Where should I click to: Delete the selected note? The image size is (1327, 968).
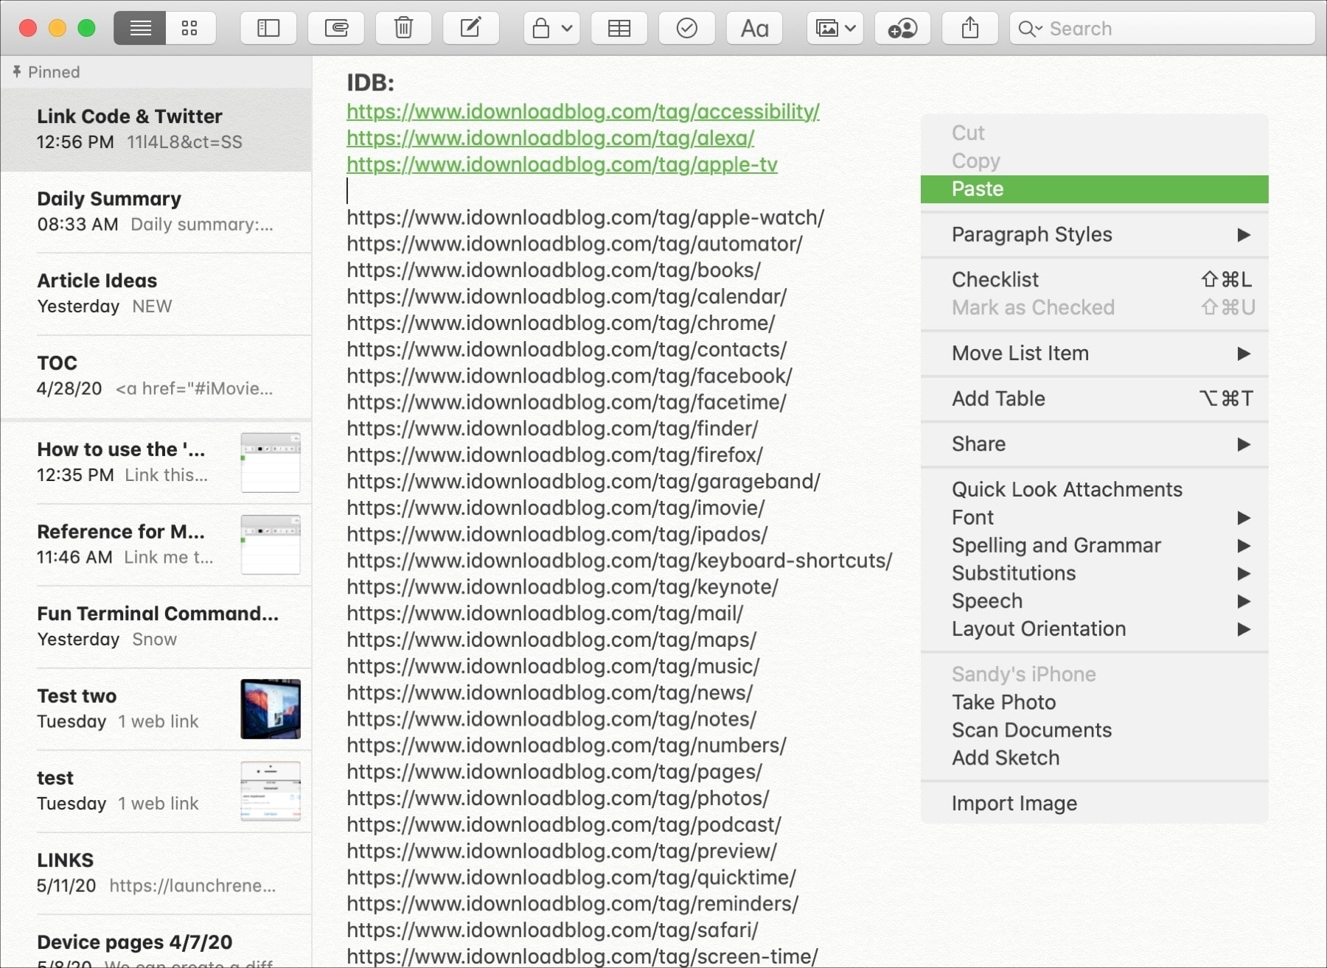click(403, 29)
